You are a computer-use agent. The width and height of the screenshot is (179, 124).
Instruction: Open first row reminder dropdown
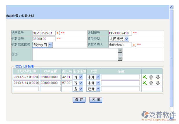[80, 77]
